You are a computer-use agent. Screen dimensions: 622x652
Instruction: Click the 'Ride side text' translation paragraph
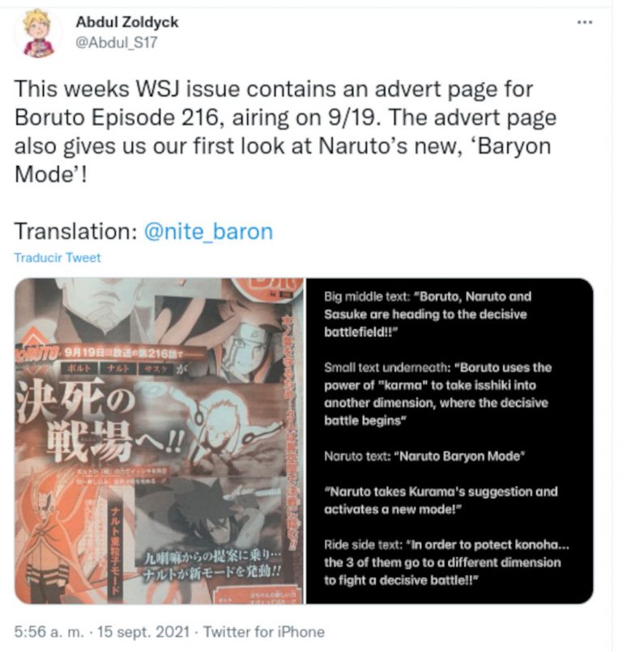[x=446, y=562]
